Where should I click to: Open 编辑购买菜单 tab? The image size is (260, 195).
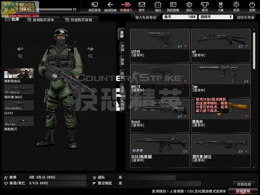42,20
